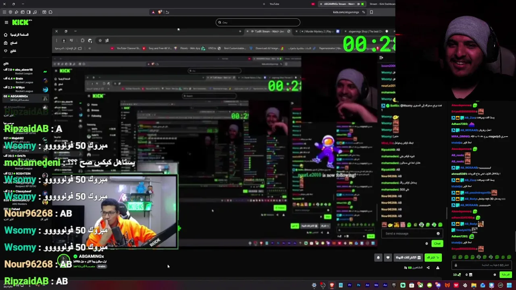Switch to ABGAMINGx Stream browser tab

coord(342,4)
